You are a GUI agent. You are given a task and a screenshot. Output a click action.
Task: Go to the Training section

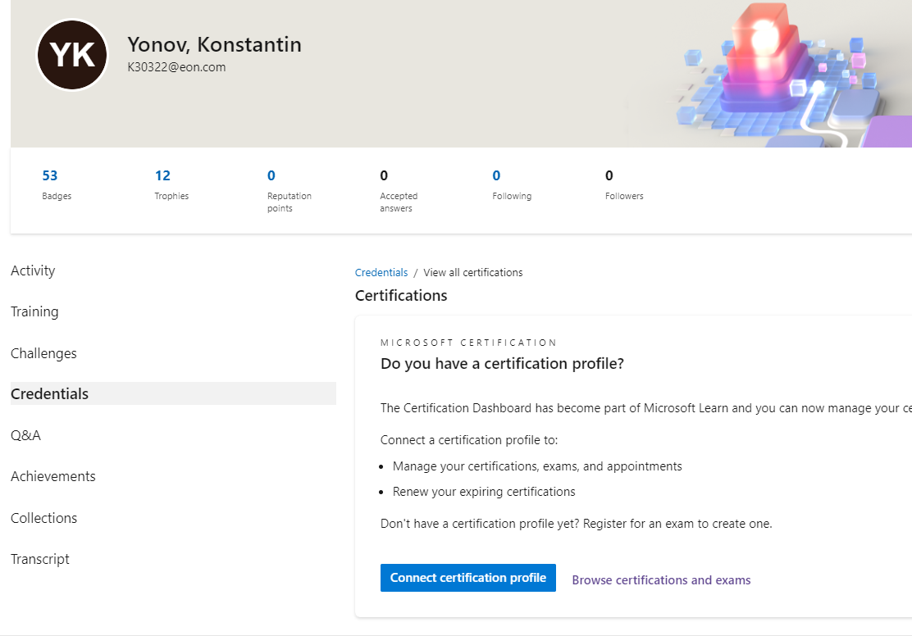(x=35, y=312)
